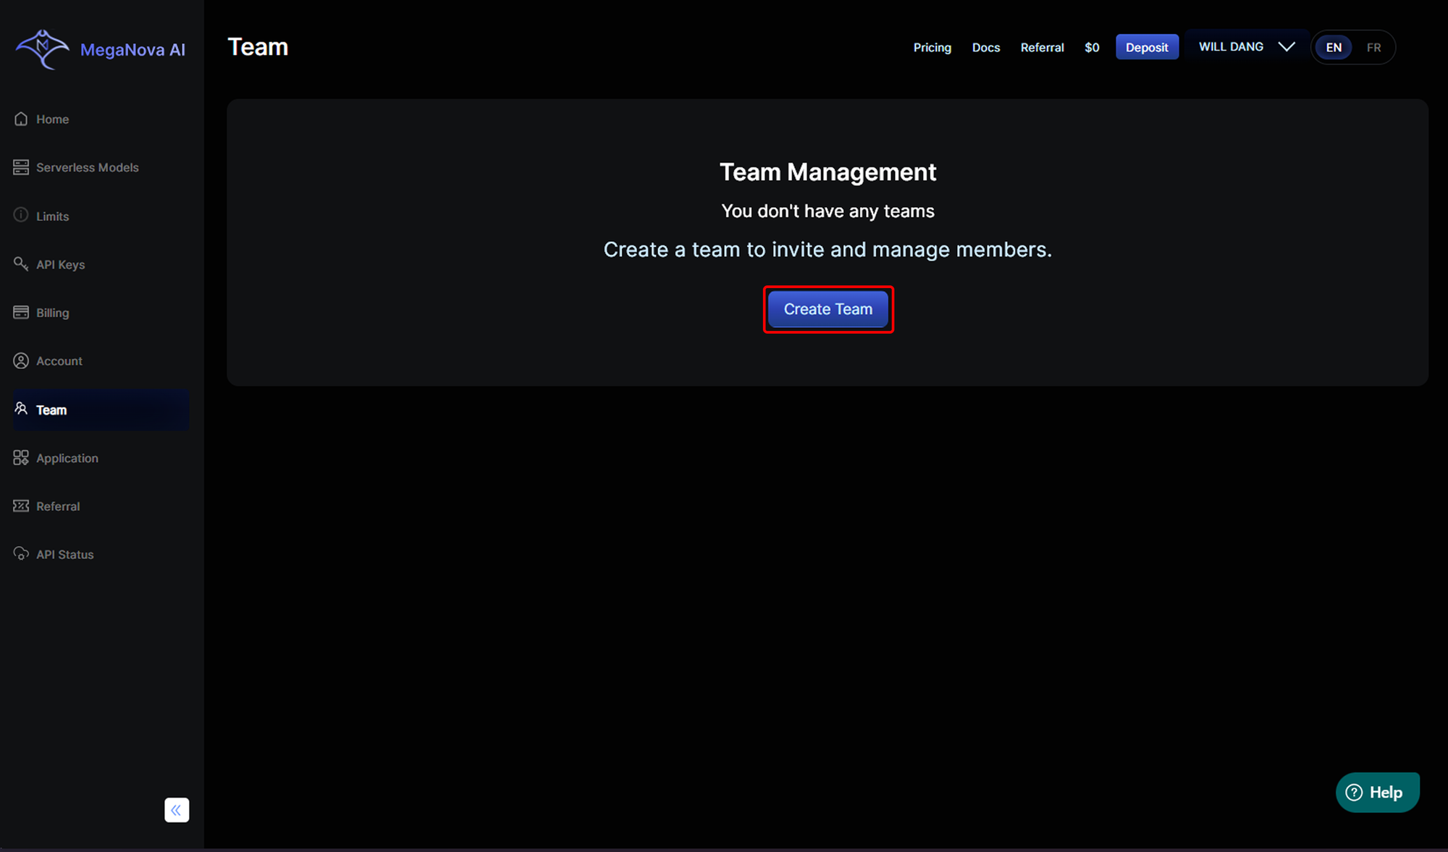This screenshot has height=852, width=1448.
Task: Switch language to EN
Action: (x=1334, y=48)
